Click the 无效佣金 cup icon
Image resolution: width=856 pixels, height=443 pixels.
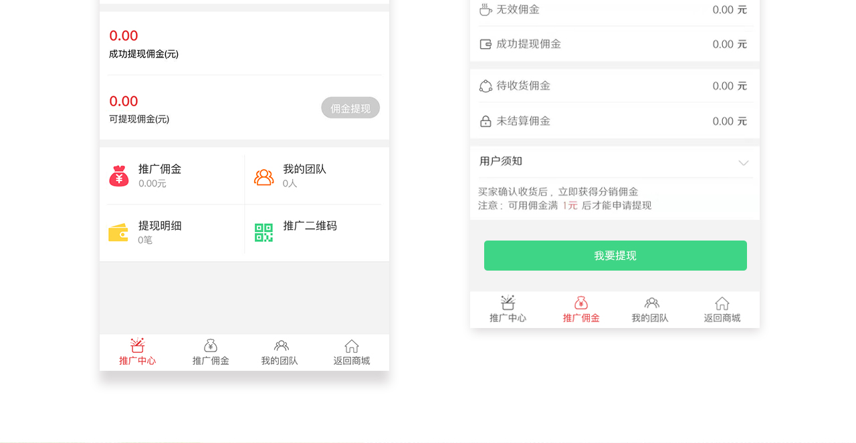pos(486,9)
